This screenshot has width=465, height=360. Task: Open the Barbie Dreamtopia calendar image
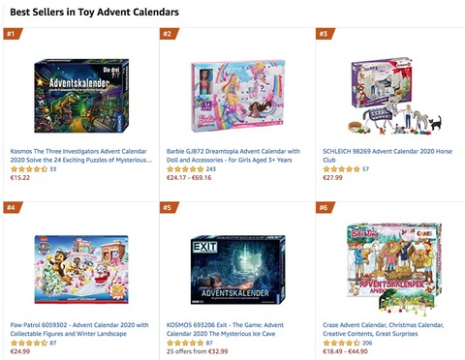tap(238, 96)
